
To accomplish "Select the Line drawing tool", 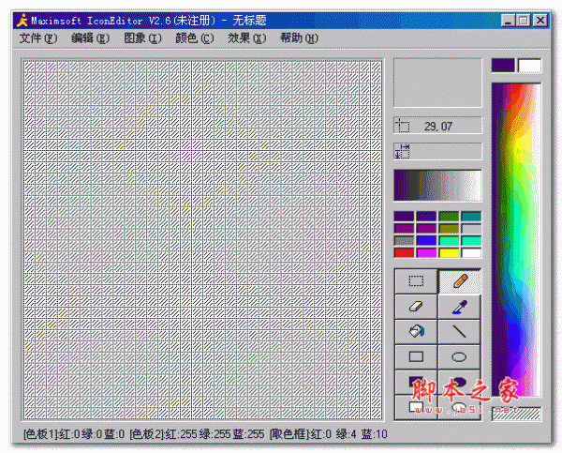I will (x=459, y=332).
